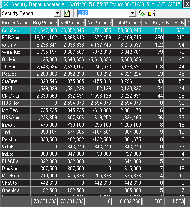This screenshot has height=207, width=190.
Task: Select the MacEqu broker row
Action: [x=95, y=176]
